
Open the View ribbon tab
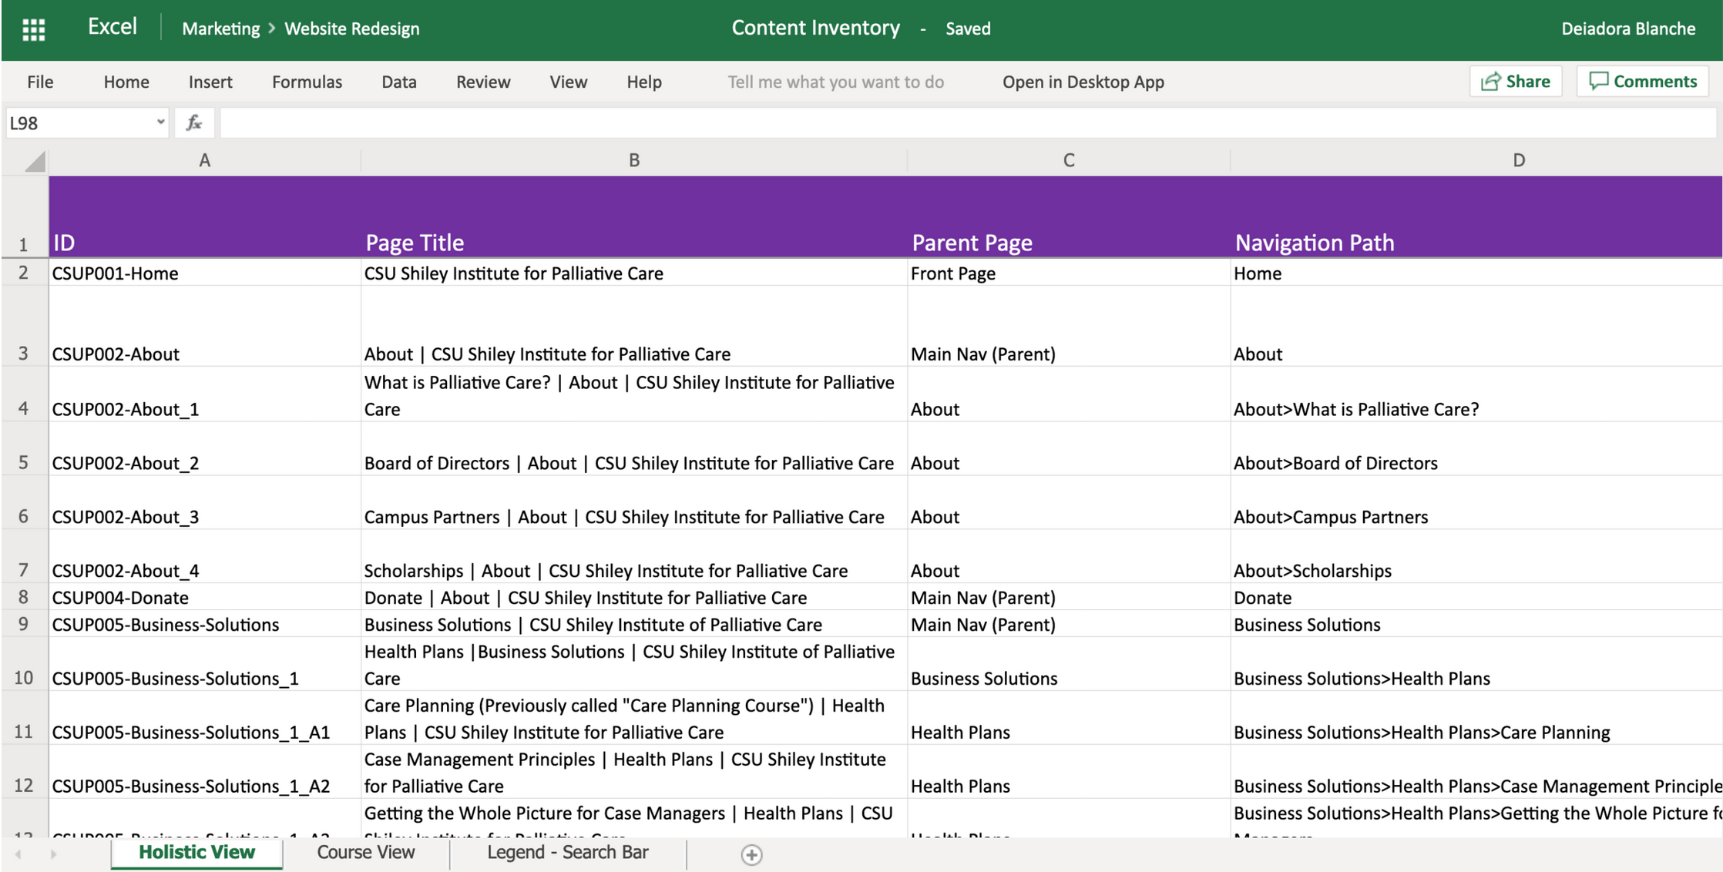[568, 82]
